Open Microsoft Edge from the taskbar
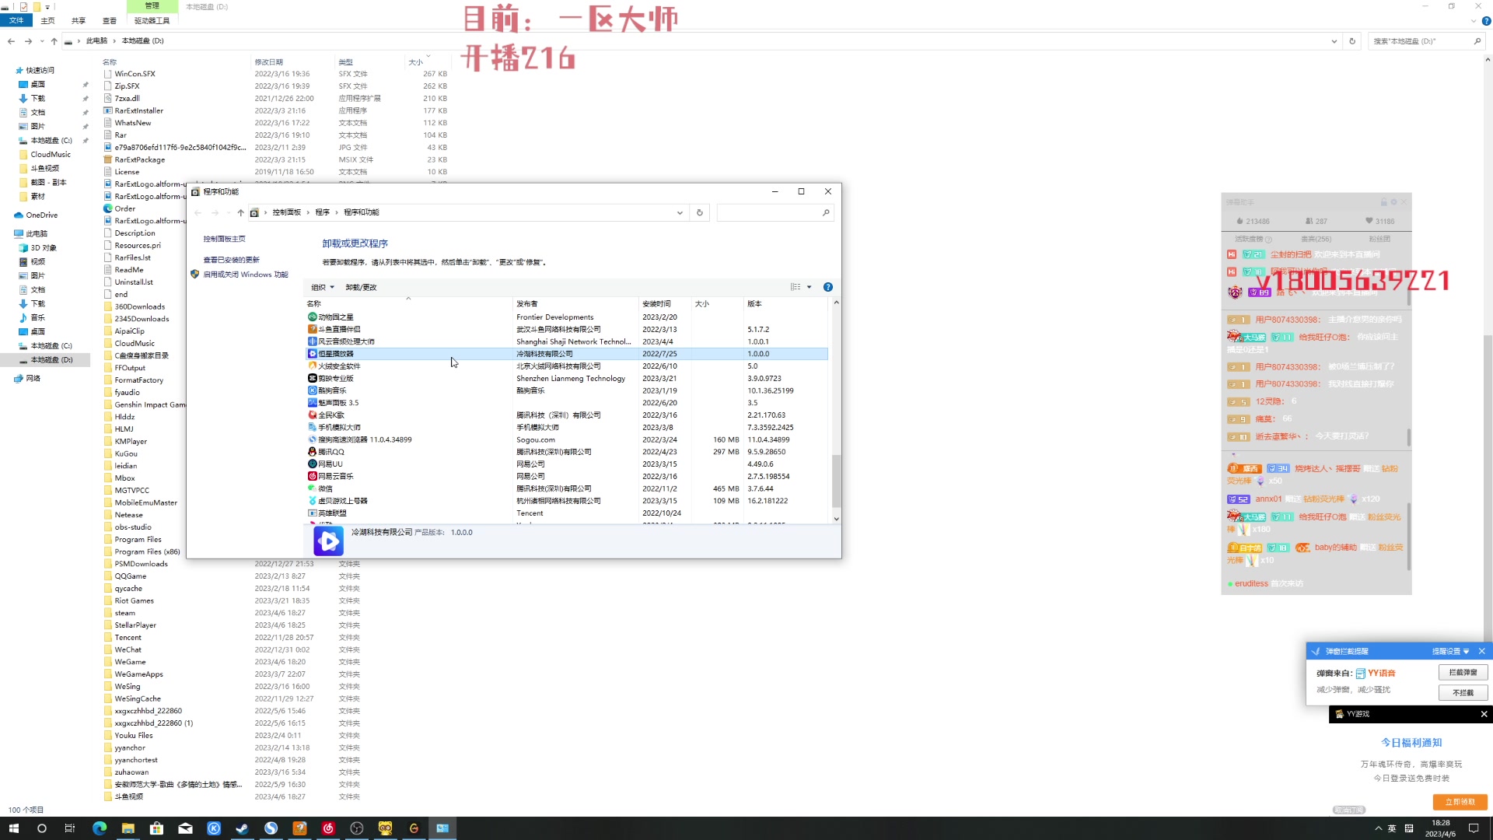 (100, 828)
